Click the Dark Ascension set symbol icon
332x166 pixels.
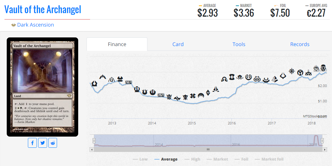tap(13, 25)
